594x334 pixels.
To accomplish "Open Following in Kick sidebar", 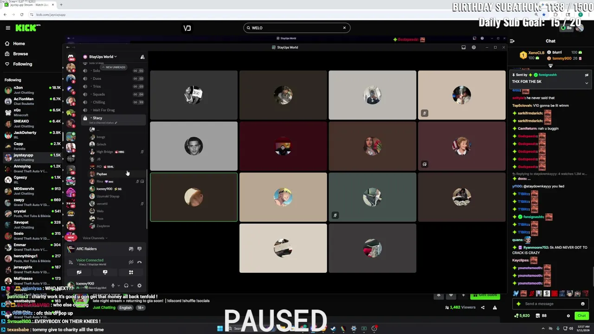I will pyautogui.click(x=22, y=64).
